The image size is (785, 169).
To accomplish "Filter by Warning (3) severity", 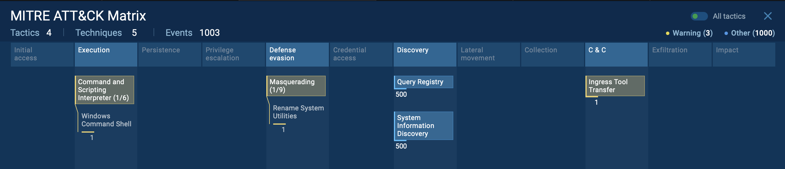I will pyautogui.click(x=692, y=33).
